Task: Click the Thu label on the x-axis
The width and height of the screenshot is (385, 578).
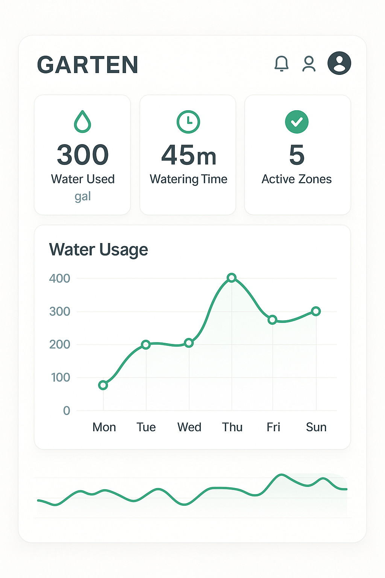Action: [232, 427]
